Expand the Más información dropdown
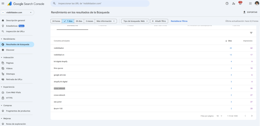260x126 pixels. pyautogui.click(x=106, y=21)
